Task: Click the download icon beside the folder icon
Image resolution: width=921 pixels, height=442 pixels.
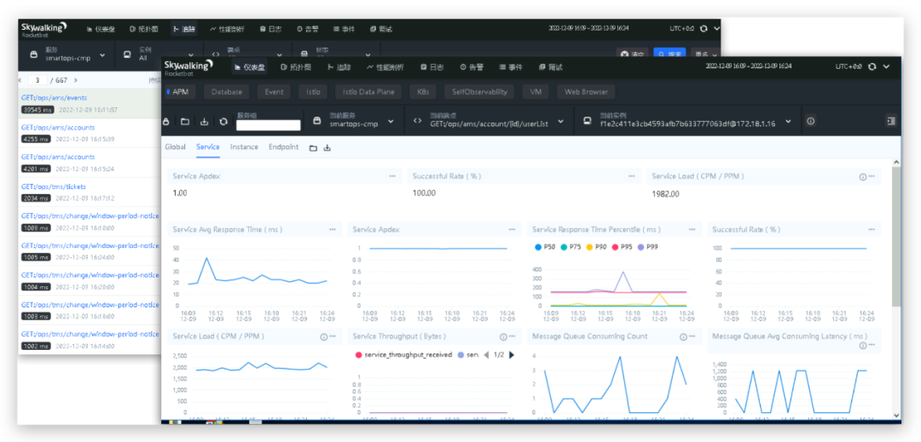Action: (204, 121)
